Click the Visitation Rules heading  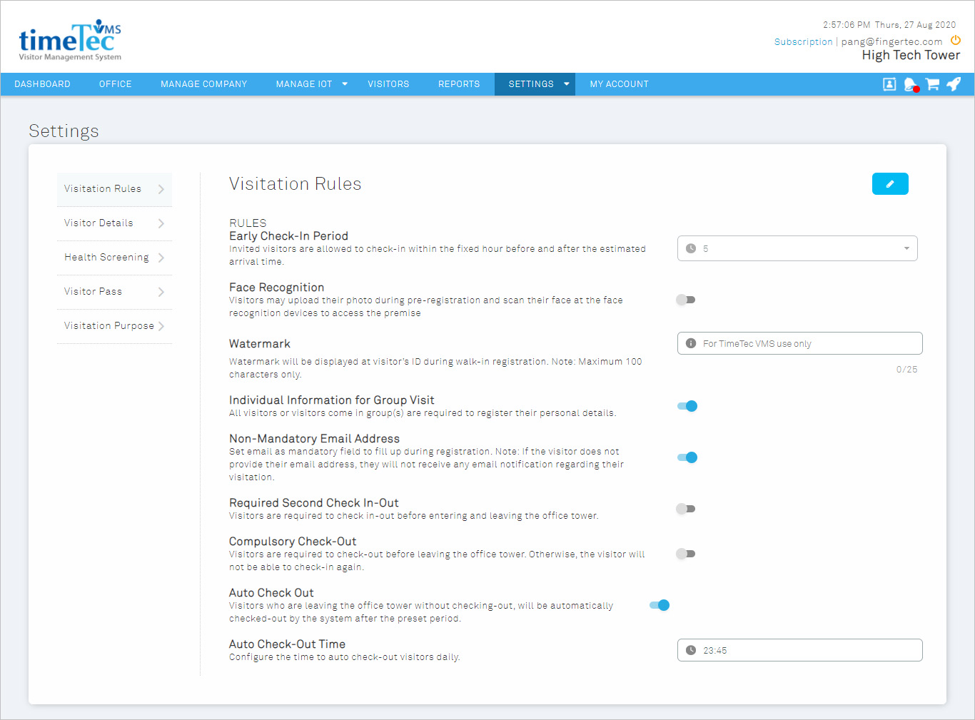pyautogui.click(x=295, y=184)
